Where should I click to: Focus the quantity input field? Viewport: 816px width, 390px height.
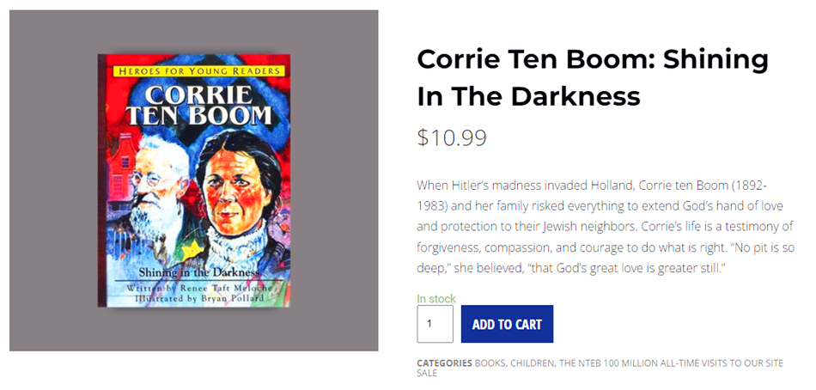[x=435, y=324]
